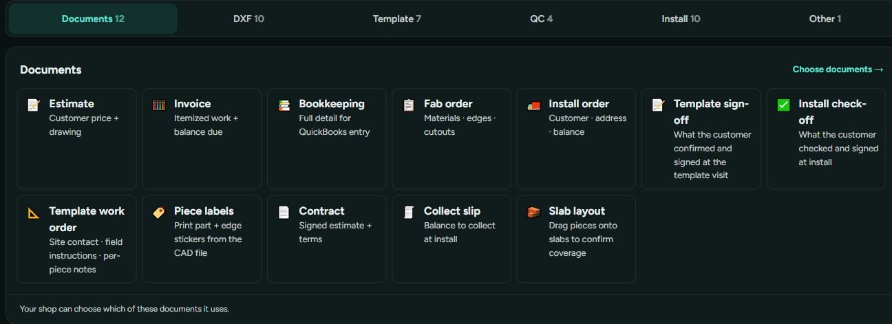This screenshot has width=892, height=324.
Task: Switch to the Documents 12 tab
Action: point(93,19)
